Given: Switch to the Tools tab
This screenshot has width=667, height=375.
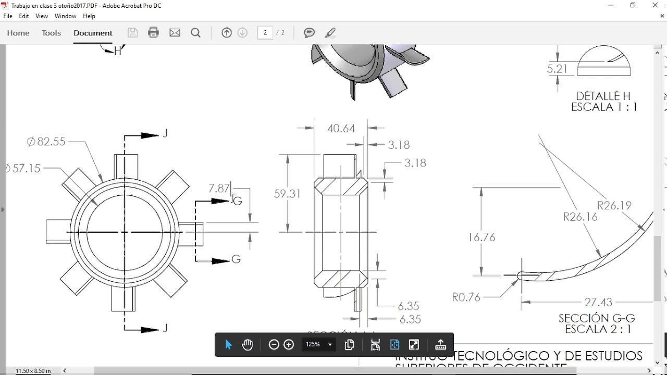Looking at the screenshot, I should [x=52, y=33].
